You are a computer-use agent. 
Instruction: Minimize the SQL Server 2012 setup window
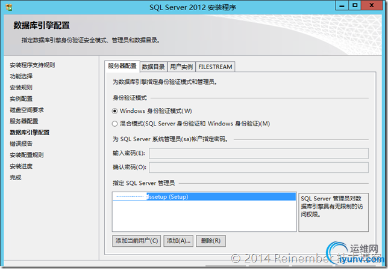[x=342, y=5]
